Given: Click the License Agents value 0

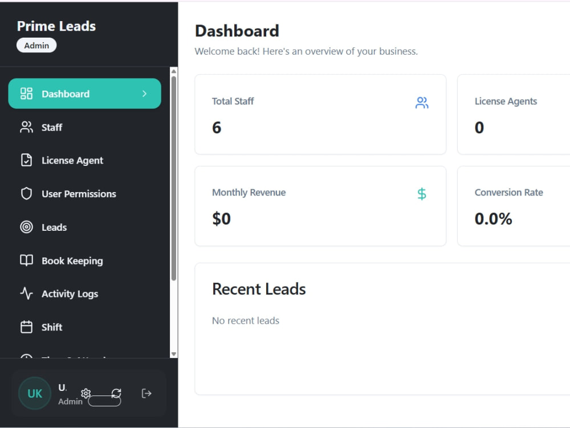Looking at the screenshot, I should (479, 128).
